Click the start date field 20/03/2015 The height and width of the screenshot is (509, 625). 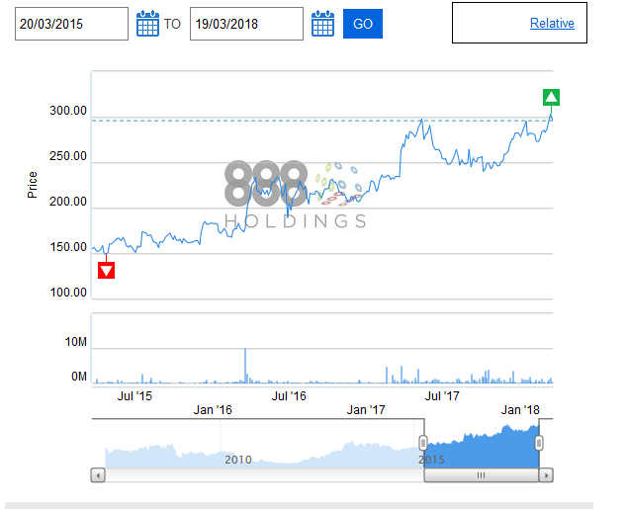coord(71,24)
